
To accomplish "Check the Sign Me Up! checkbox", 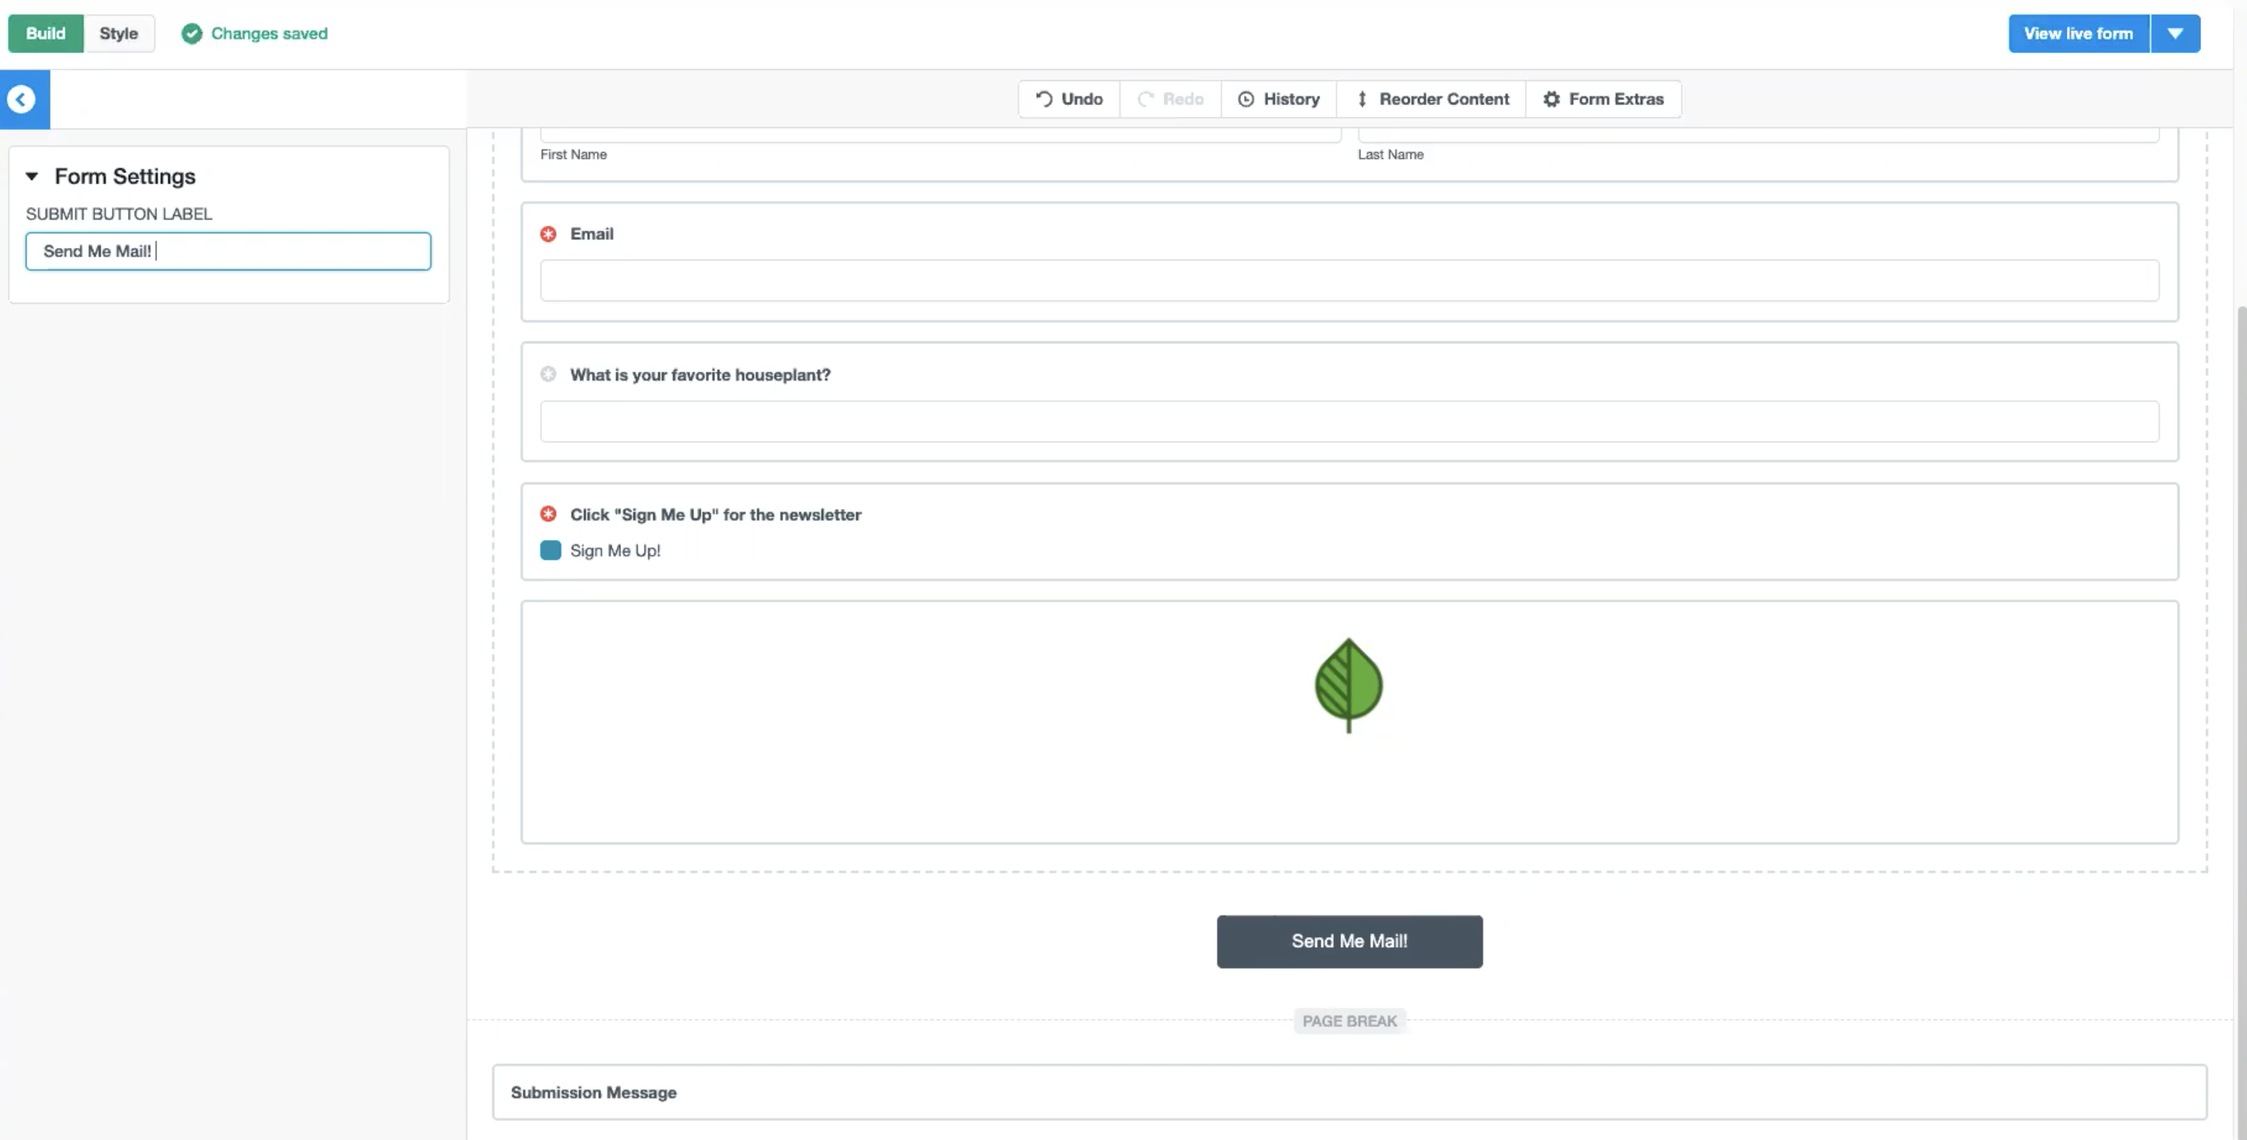I will tap(550, 550).
